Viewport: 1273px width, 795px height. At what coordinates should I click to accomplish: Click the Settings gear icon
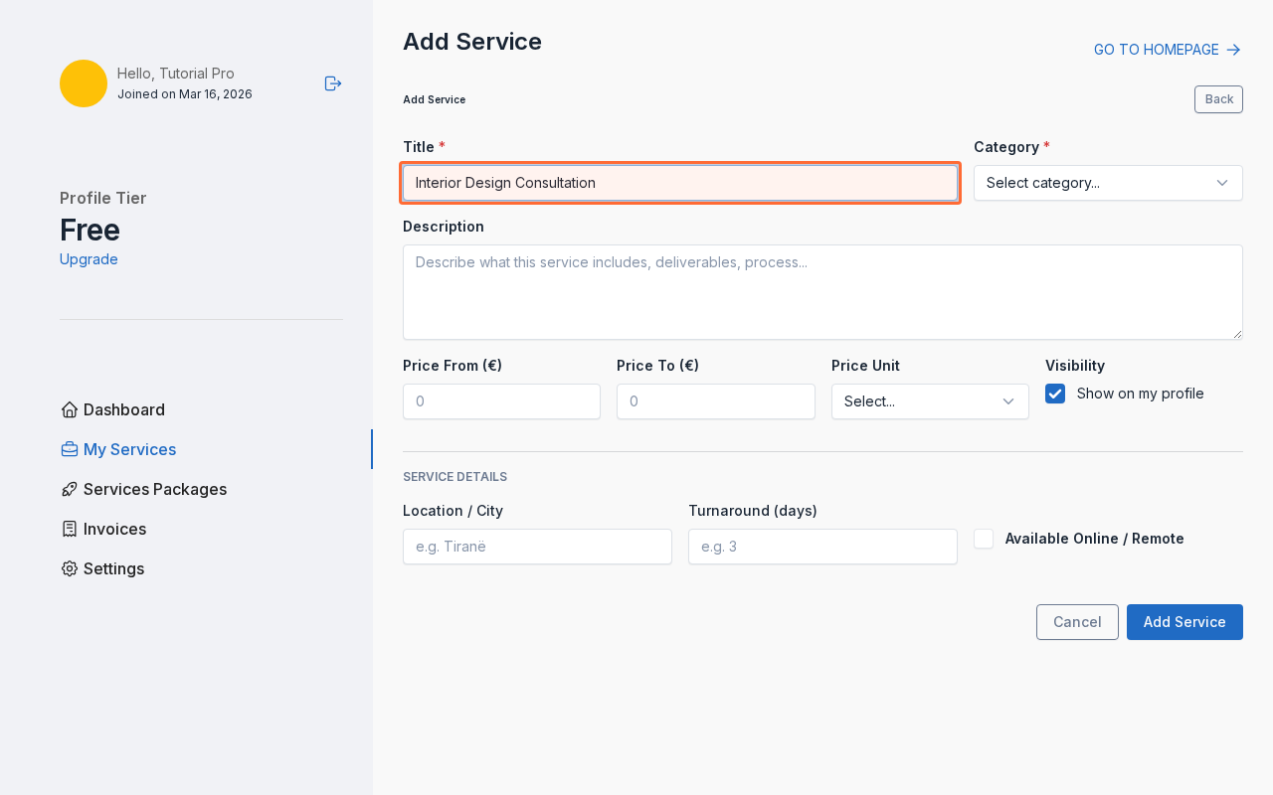(69, 567)
